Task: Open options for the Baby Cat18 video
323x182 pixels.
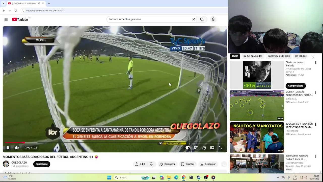Action: coord(315,156)
